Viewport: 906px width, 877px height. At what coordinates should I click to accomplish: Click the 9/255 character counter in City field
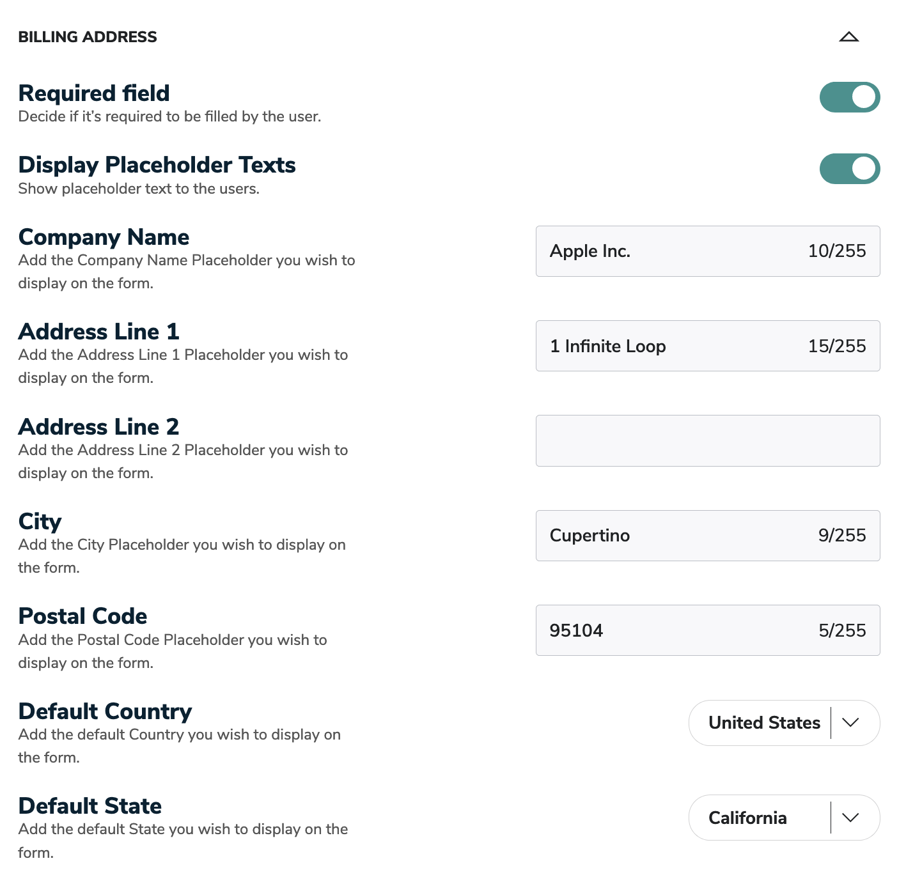842,536
